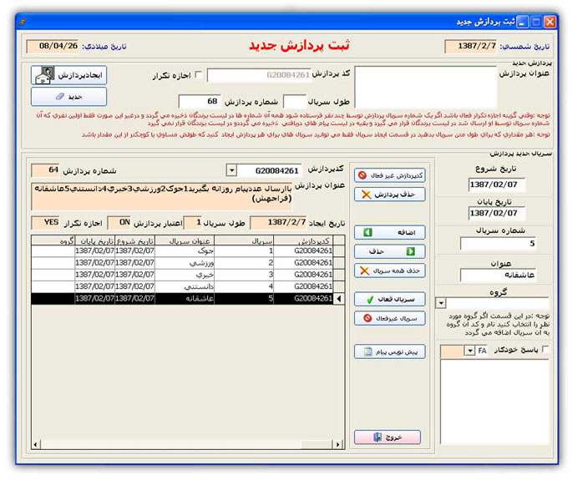Open the کدپردازش G20084261 dropdown arrow
572x480 pixels.
point(231,170)
